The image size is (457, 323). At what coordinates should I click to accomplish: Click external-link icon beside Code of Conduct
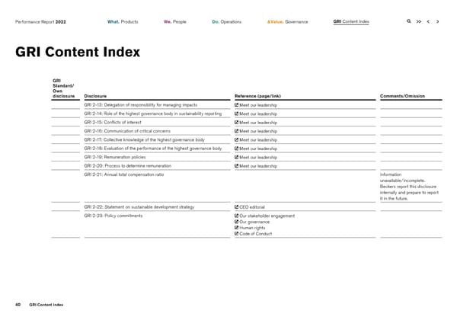[236, 234]
